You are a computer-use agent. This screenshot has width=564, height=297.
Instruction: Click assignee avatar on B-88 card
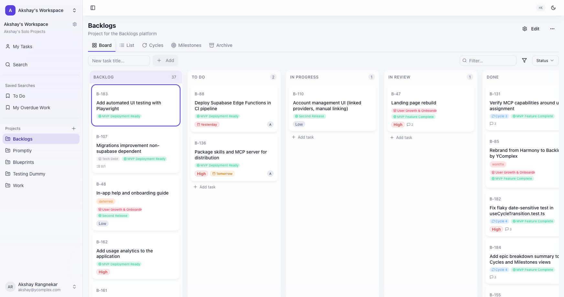pyautogui.click(x=270, y=124)
